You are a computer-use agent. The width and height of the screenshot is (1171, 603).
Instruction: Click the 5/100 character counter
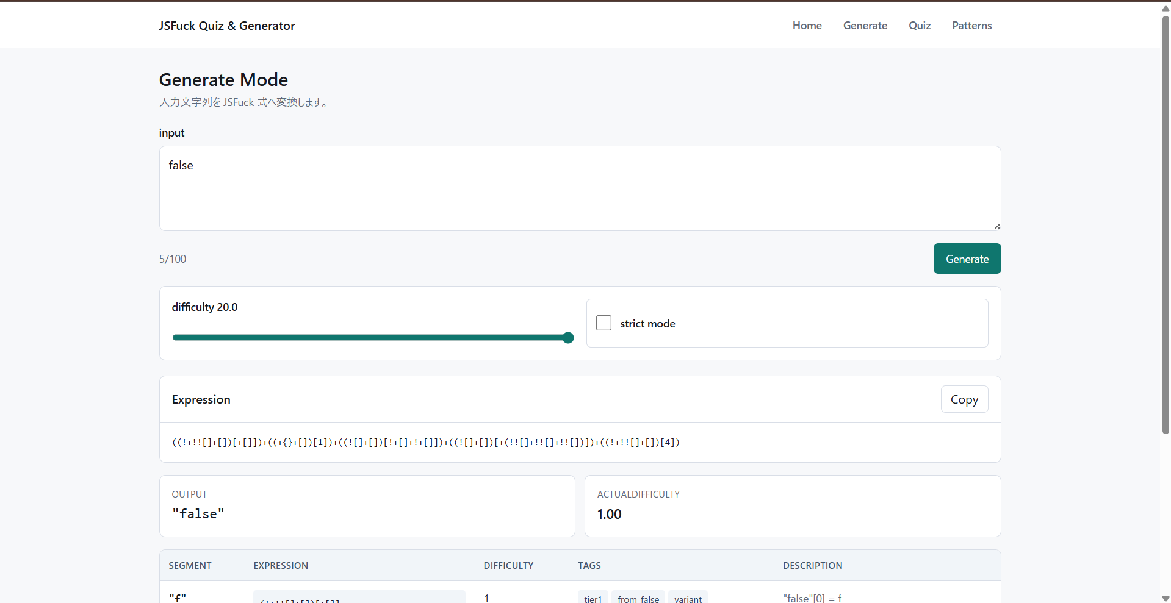(x=173, y=259)
